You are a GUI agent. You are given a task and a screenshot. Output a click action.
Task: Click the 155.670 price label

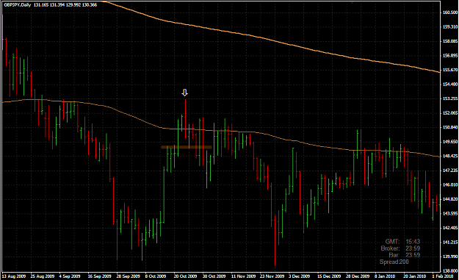click(450, 70)
